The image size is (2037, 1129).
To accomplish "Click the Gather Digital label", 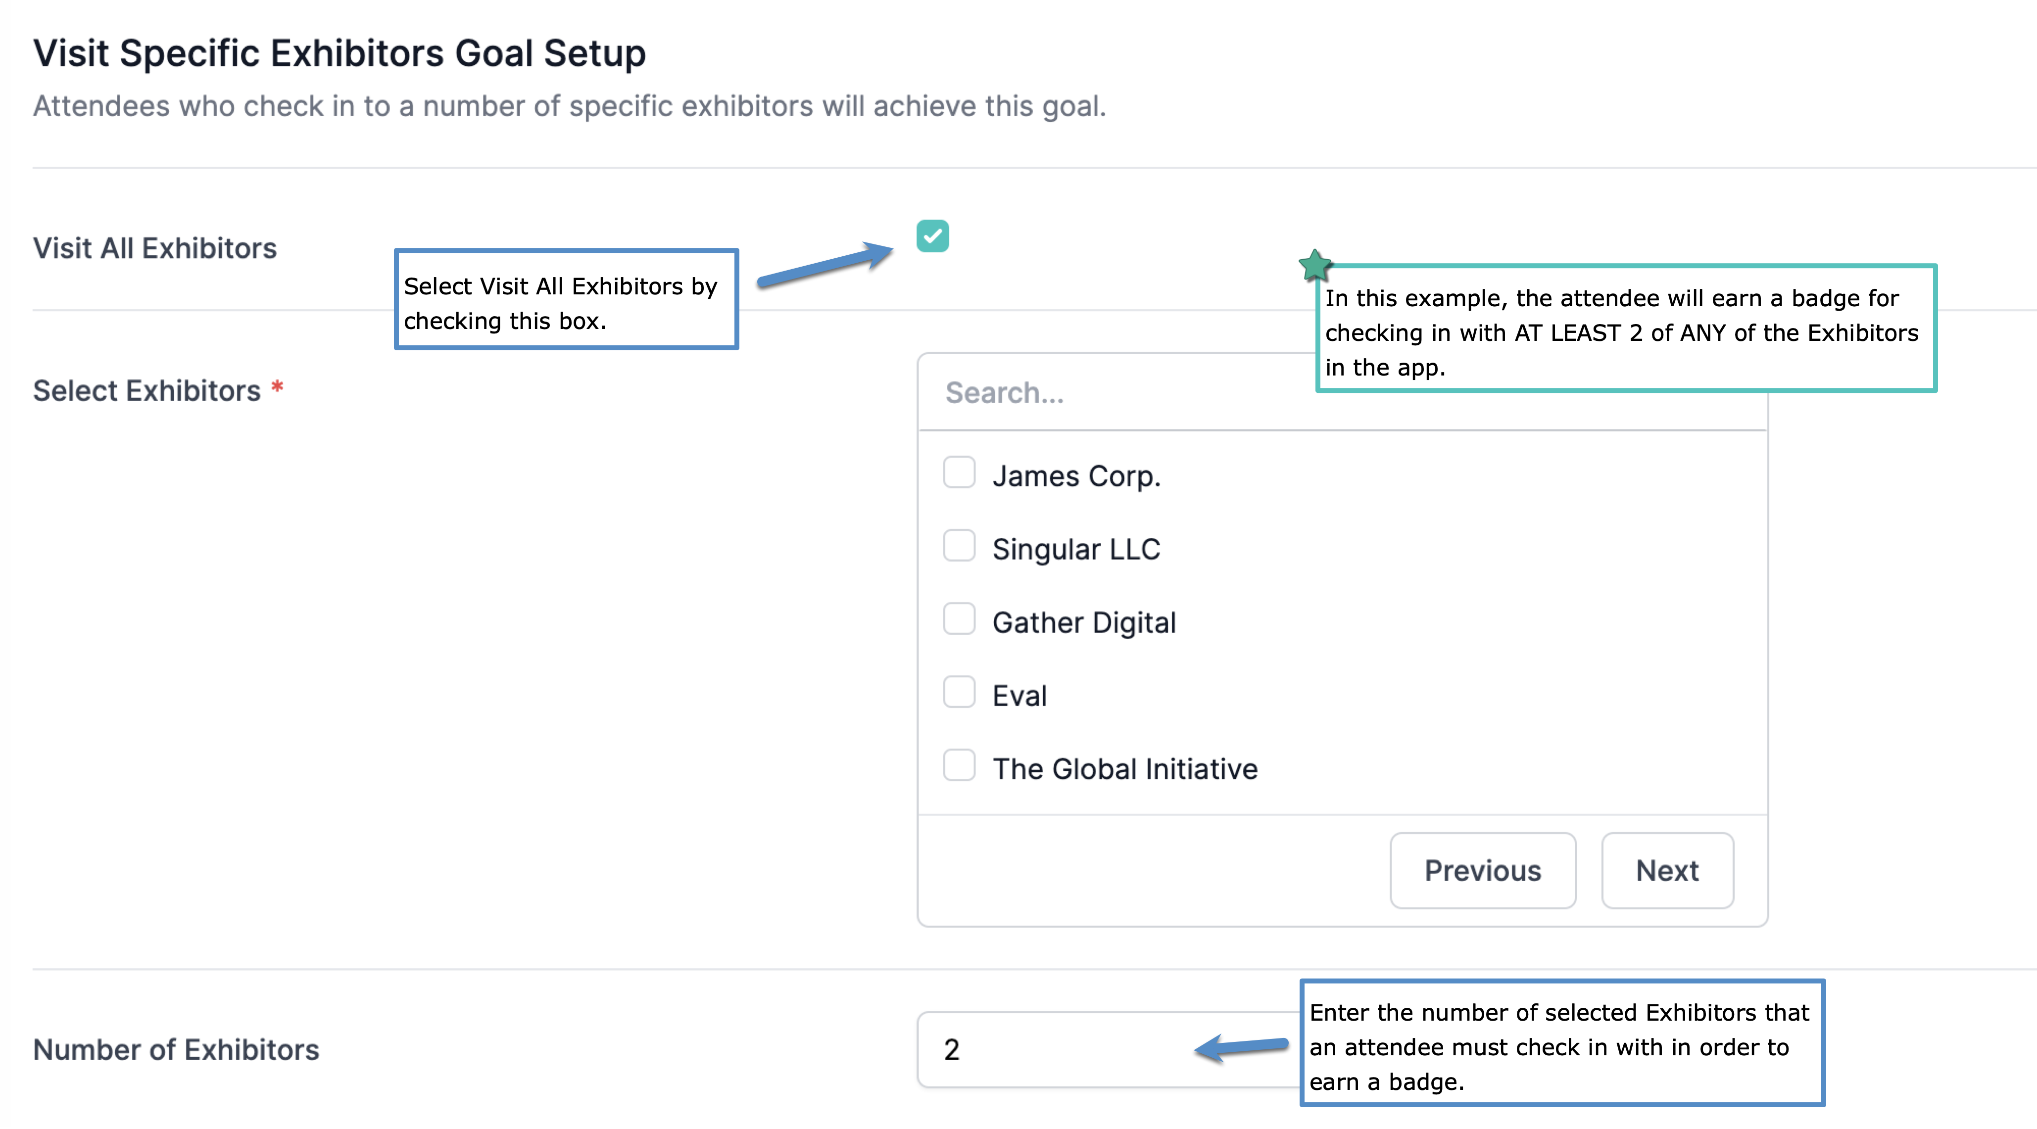I will pyautogui.click(x=1084, y=622).
